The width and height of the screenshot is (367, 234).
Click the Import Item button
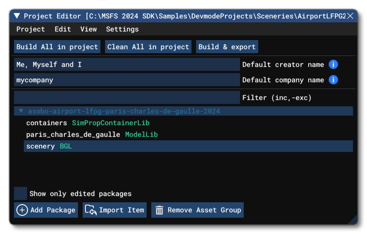(114, 210)
